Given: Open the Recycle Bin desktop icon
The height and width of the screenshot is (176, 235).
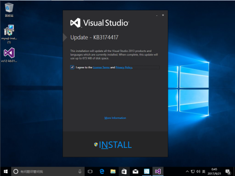Looking at the screenshot, I should tap(9, 10).
